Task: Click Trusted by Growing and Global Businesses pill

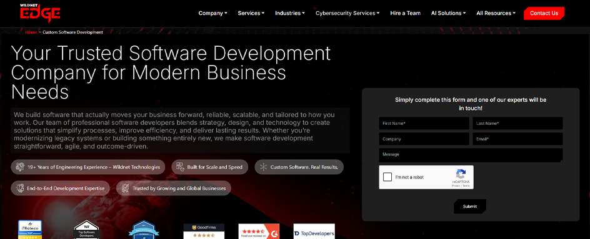Action: [x=174, y=188]
